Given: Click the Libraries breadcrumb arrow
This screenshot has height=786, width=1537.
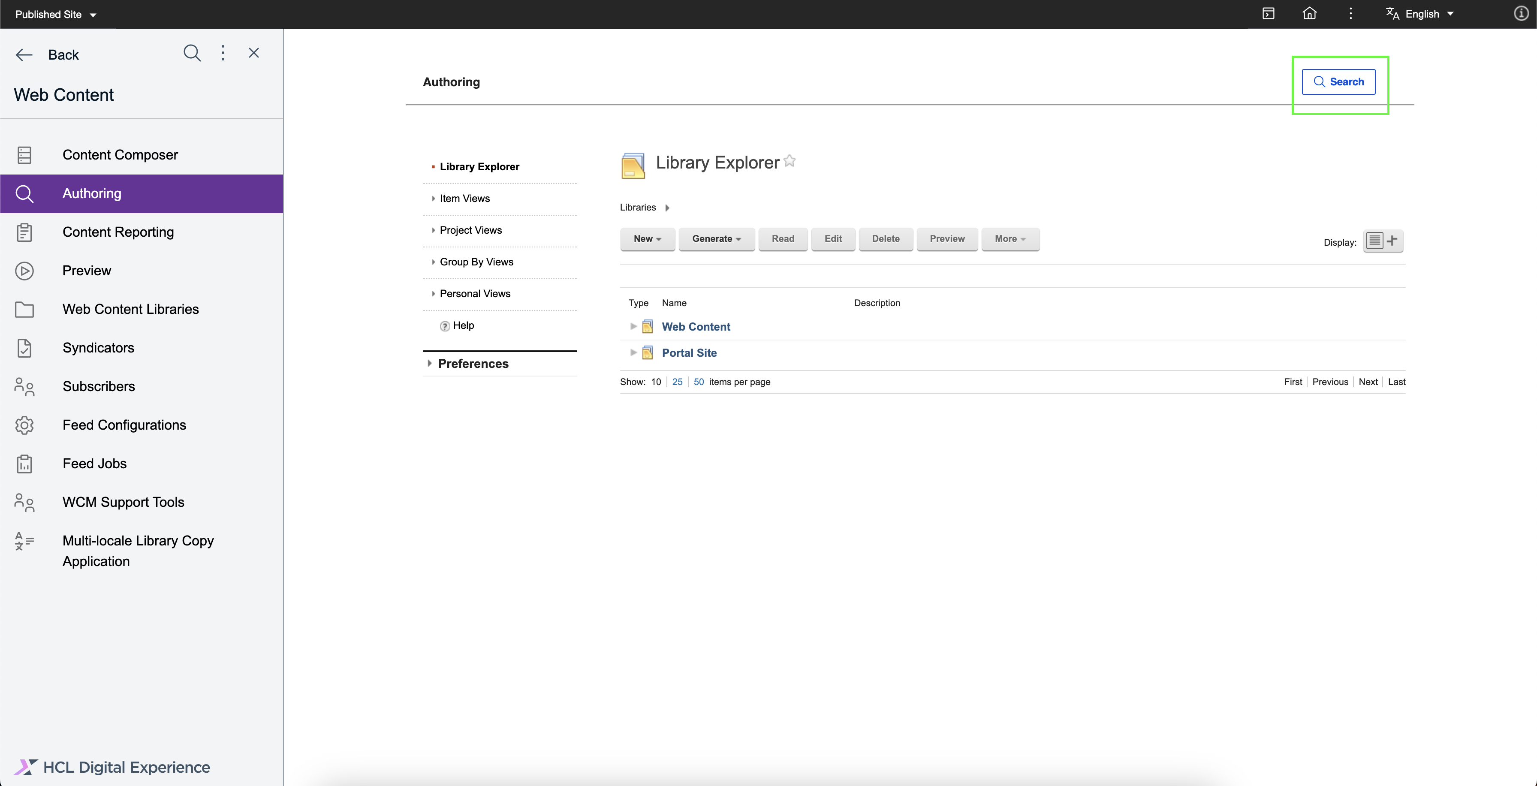Looking at the screenshot, I should pyautogui.click(x=667, y=208).
